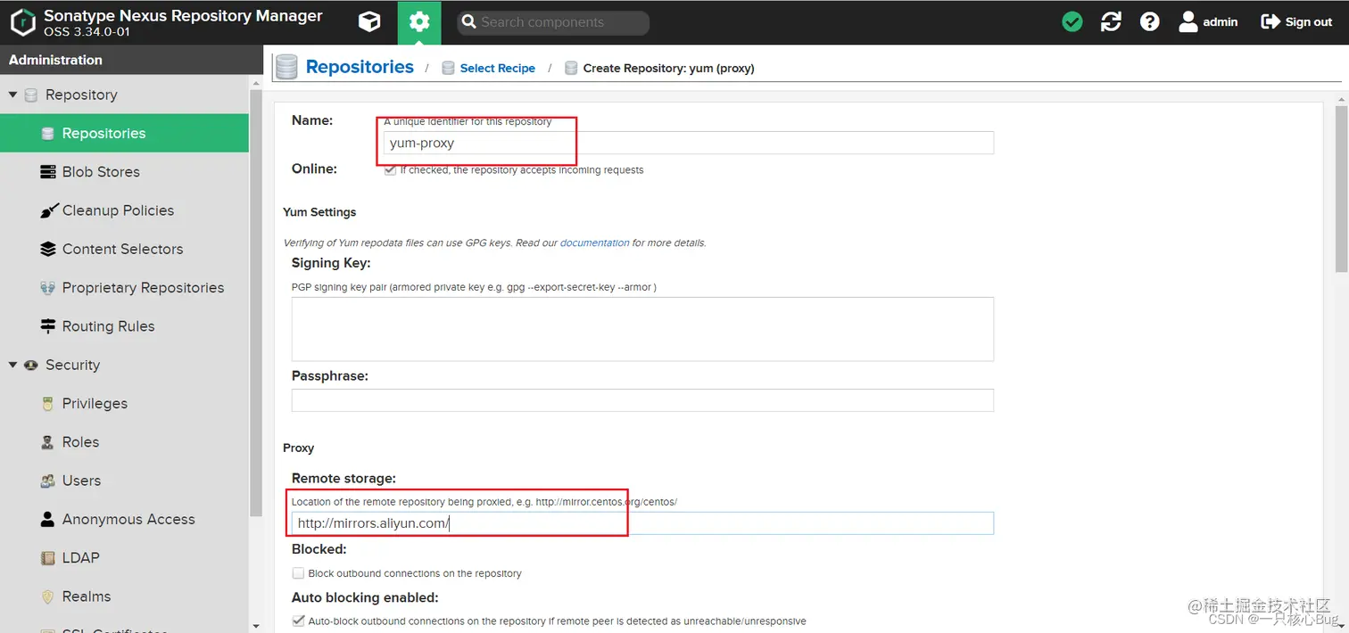Click the Select Recipe breadcrumb icon
Screen dimensions: 1349x633
coord(448,68)
